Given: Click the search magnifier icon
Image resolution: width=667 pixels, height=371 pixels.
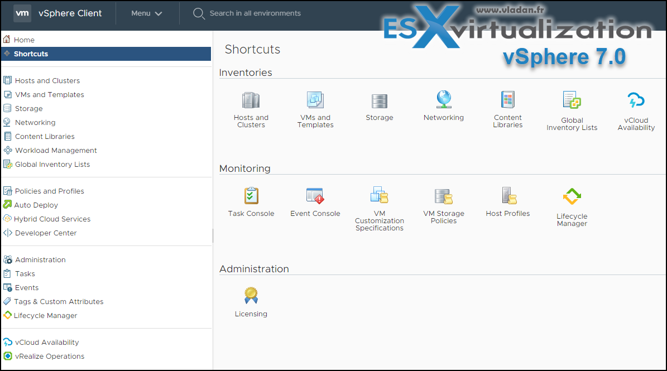Looking at the screenshot, I should pyautogui.click(x=199, y=13).
